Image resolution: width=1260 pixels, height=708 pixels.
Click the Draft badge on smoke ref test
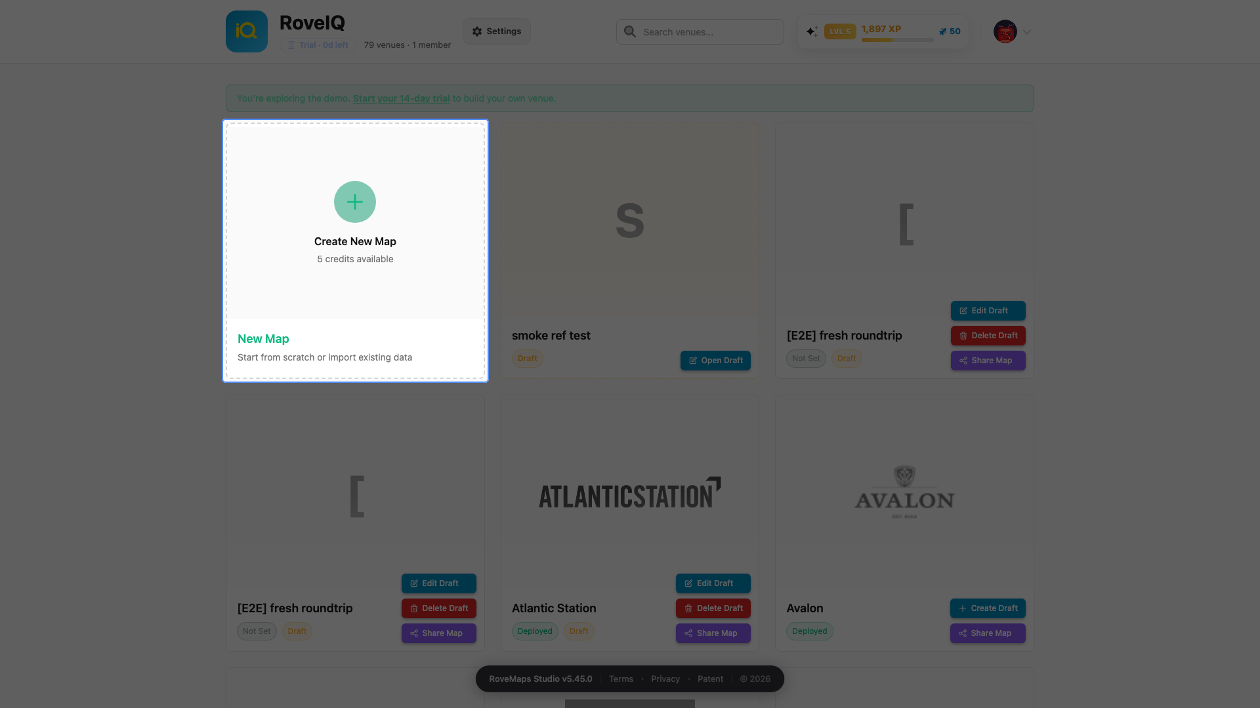(x=527, y=359)
